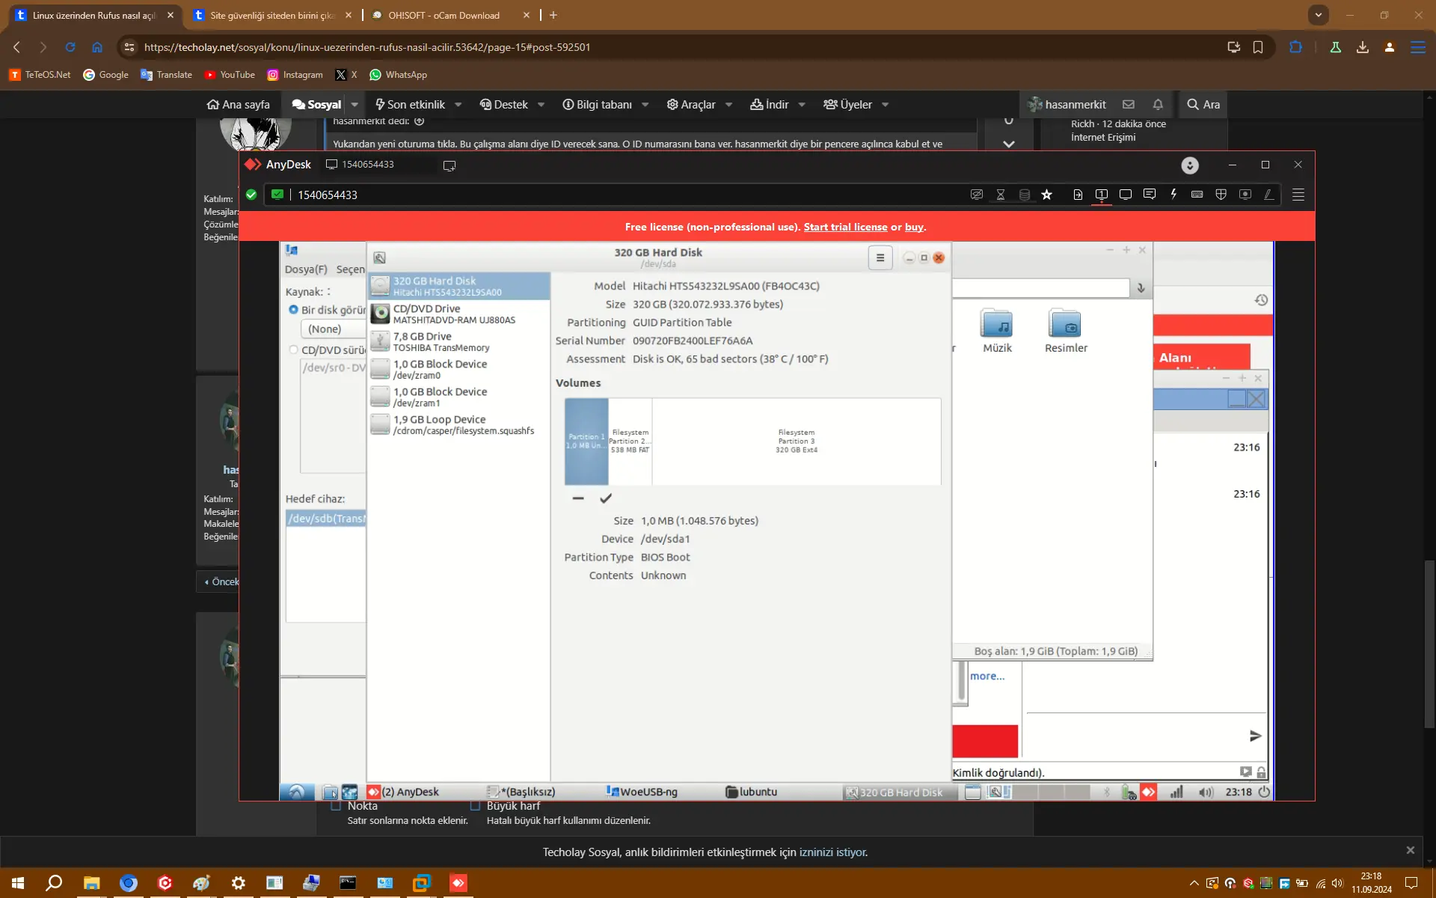Open forum inbox envelope icon

pyautogui.click(x=1129, y=105)
